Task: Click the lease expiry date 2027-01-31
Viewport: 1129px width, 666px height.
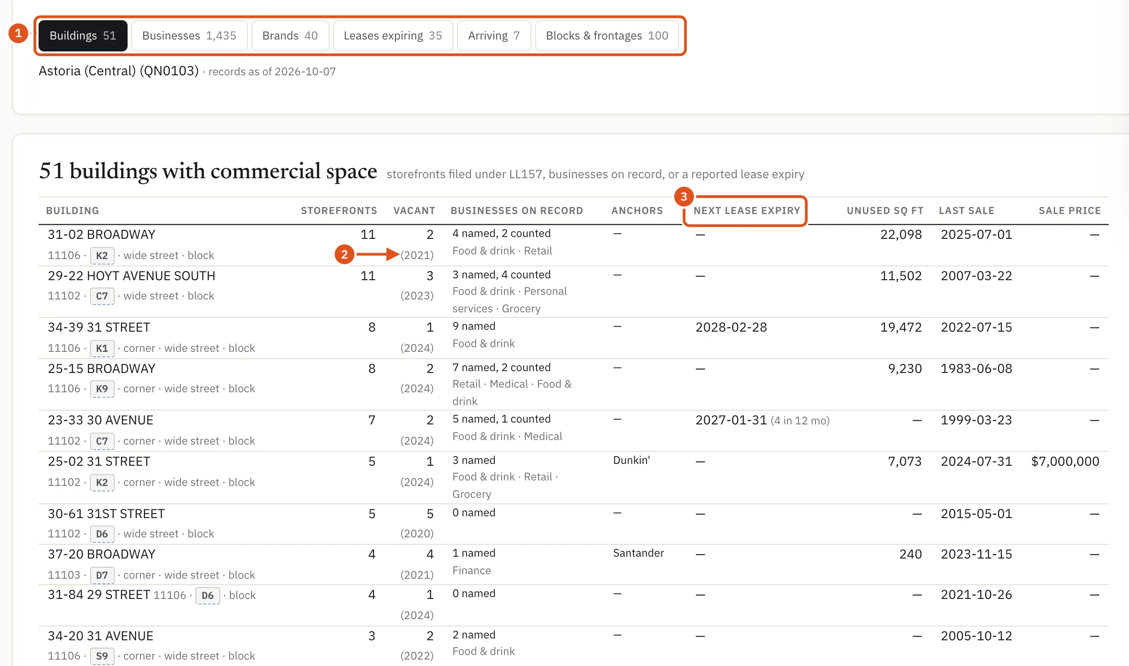Action: (731, 420)
